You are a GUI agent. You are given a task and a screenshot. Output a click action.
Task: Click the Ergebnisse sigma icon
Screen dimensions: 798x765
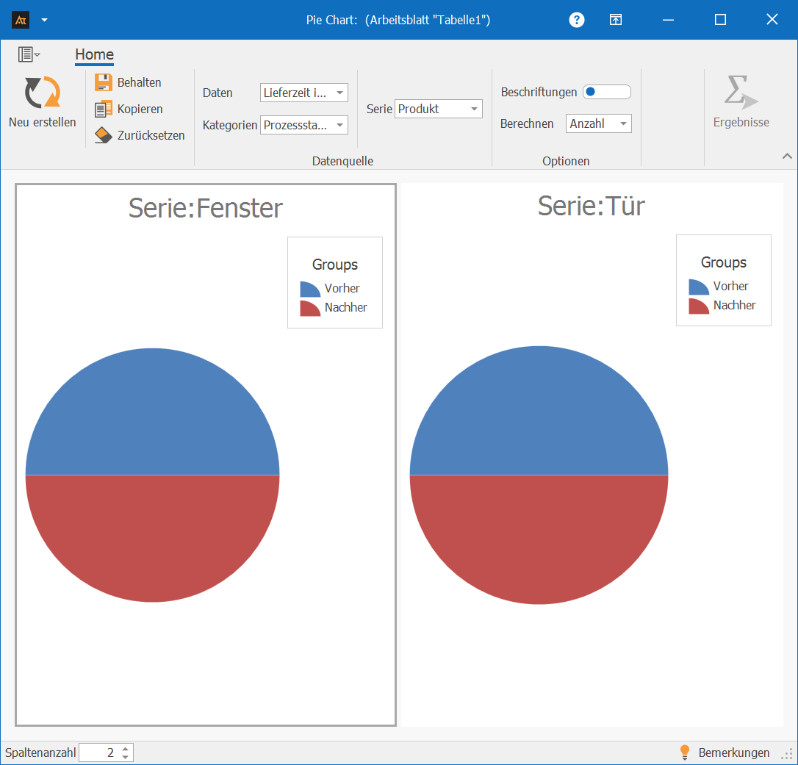click(x=741, y=93)
